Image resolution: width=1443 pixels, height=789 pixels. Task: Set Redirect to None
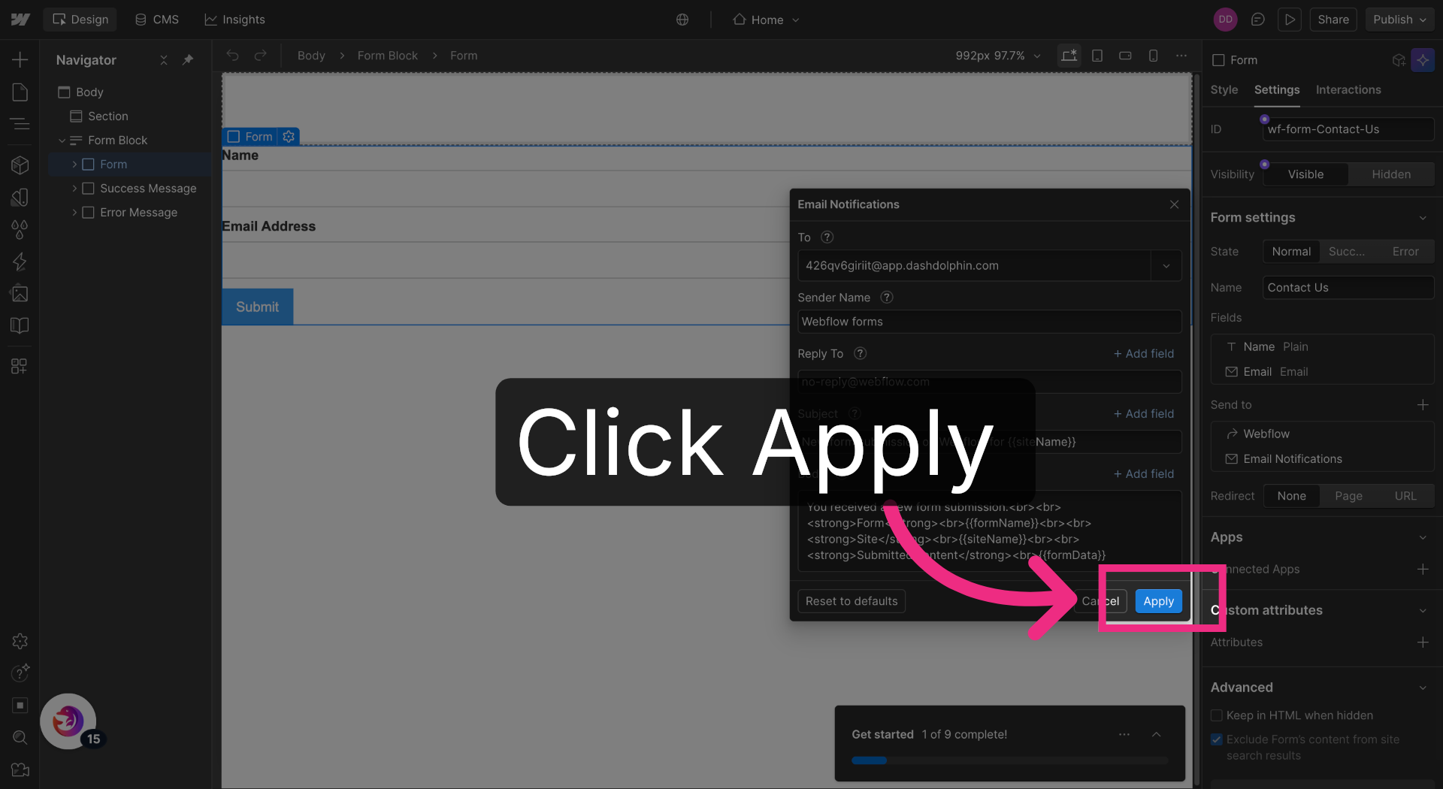point(1291,496)
